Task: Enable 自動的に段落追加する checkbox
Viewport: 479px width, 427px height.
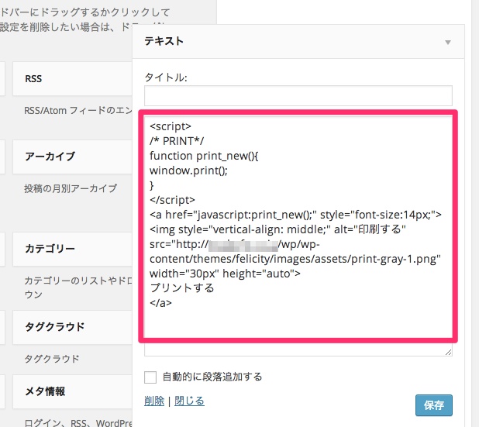Action: tap(150, 377)
